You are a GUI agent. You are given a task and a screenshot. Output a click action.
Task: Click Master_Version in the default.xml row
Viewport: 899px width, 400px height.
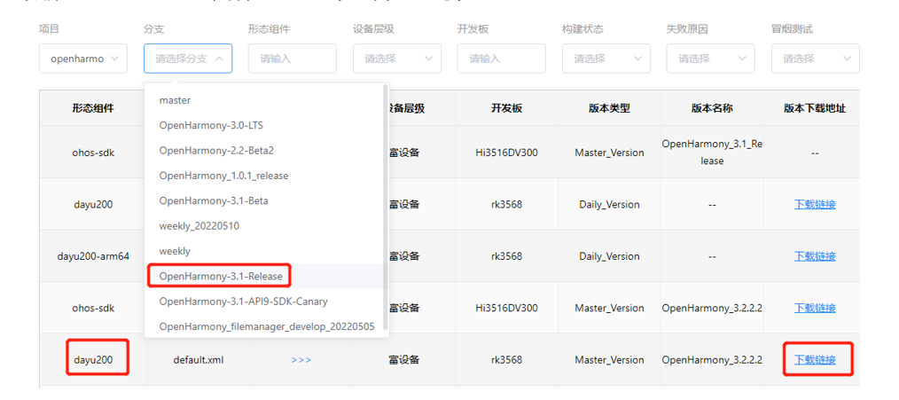[x=609, y=360]
